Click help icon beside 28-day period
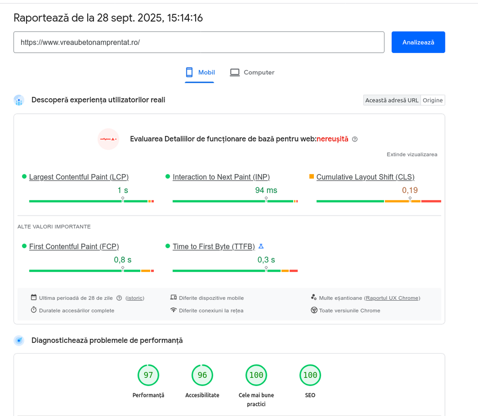 pyautogui.click(x=119, y=298)
